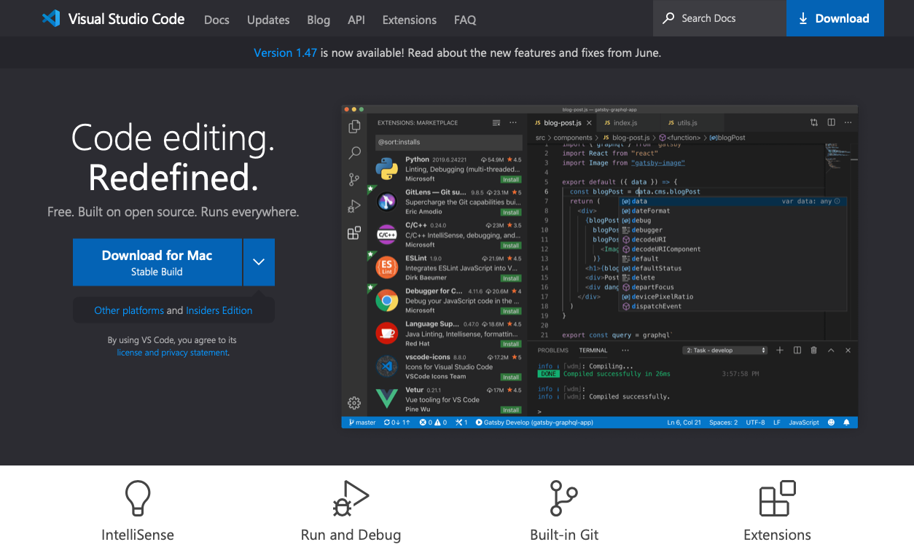Click the notification bell in status bar
Viewport: 914px width, 558px height.
(846, 423)
